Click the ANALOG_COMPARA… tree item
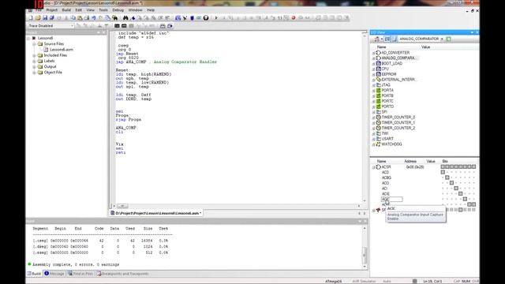Viewport: 505px width, 284px height. (398, 58)
